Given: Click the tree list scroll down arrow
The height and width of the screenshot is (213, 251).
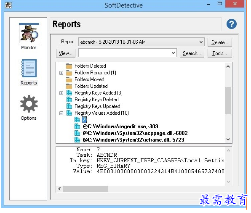Looking at the screenshot, I should click(x=228, y=139).
